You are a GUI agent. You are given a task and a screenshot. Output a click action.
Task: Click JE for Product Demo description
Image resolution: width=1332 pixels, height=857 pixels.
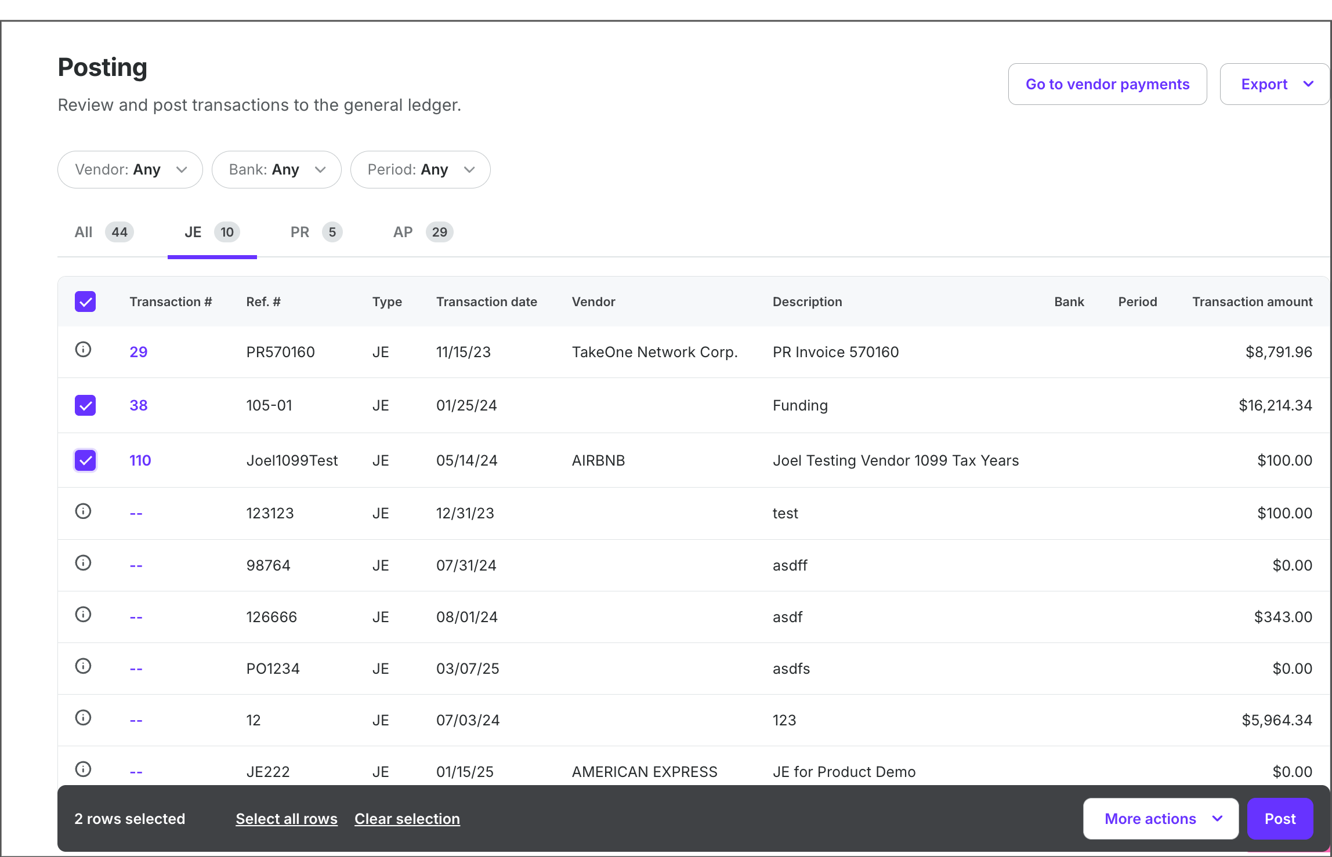844,772
